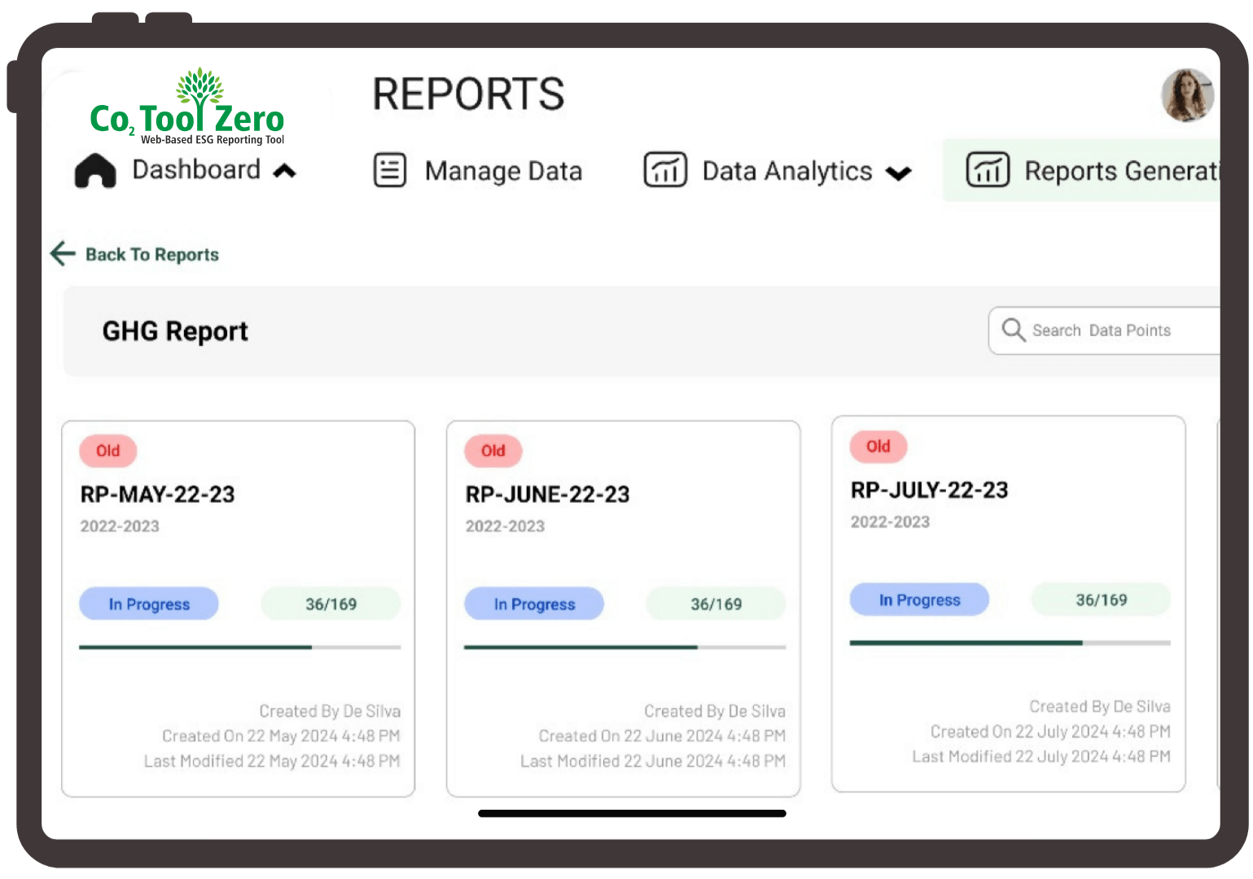Click the Old badge on RP-JUNE-22-23
This screenshot has width=1253, height=879.
coord(493,451)
